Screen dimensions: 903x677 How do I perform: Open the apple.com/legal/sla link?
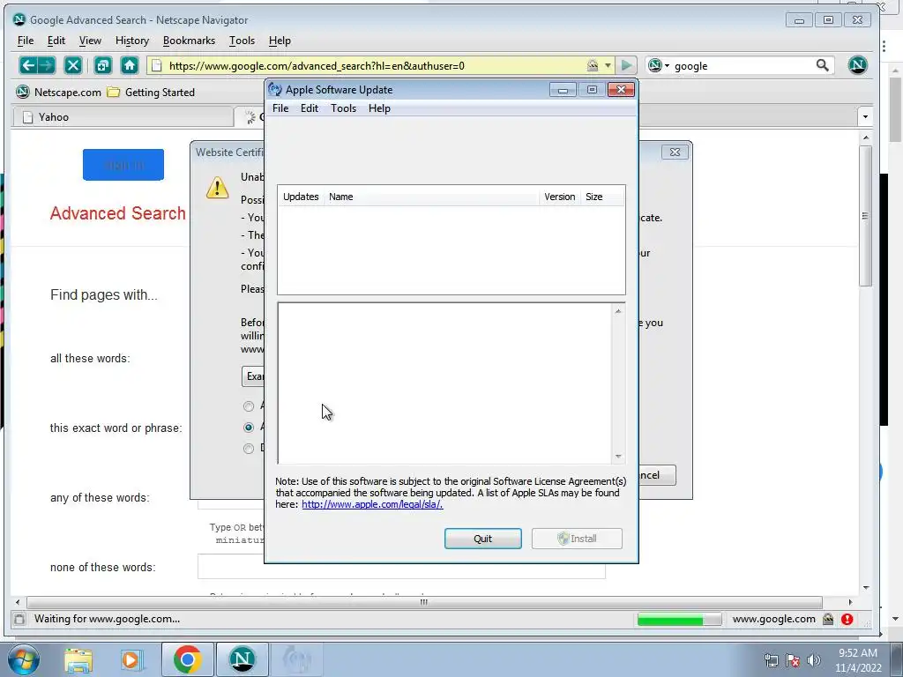[x=372, y=504]
